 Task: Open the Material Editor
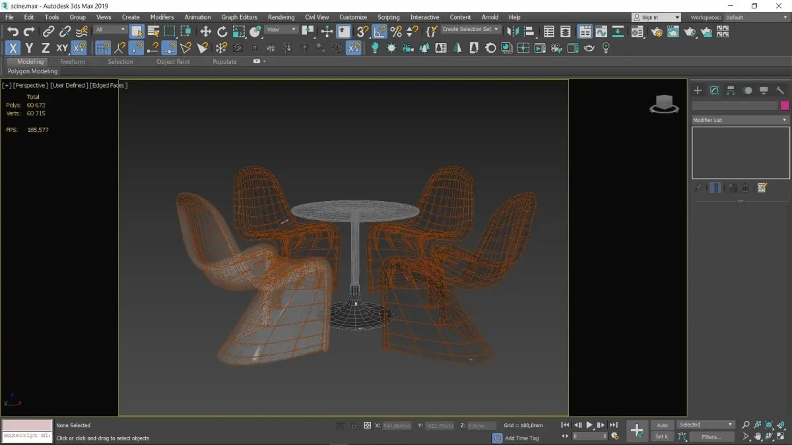(637, 31)
